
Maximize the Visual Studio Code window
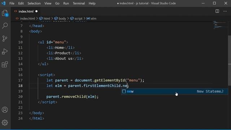click(214, 3)
